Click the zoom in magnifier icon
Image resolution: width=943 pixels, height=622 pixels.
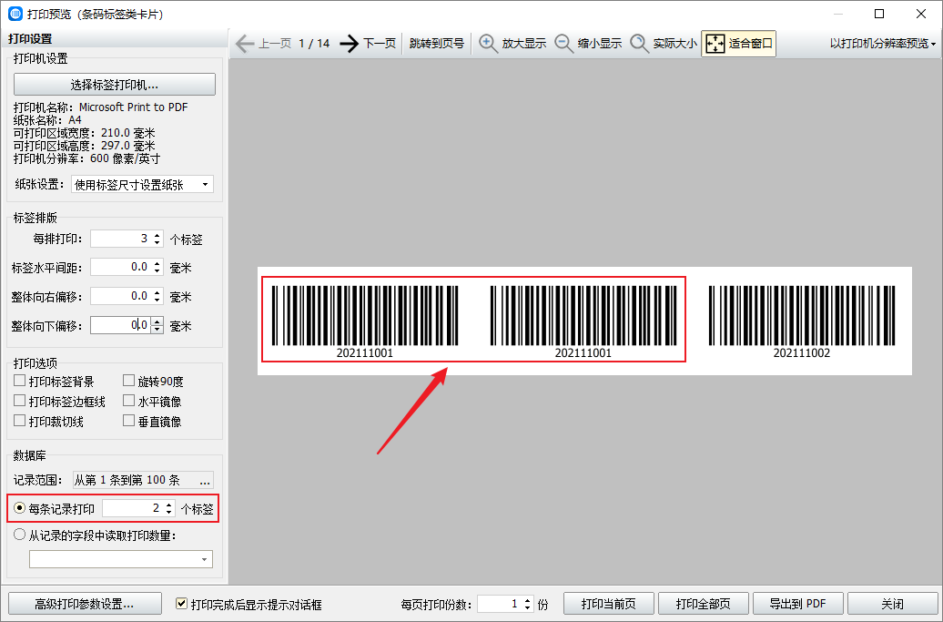[489, 44]
